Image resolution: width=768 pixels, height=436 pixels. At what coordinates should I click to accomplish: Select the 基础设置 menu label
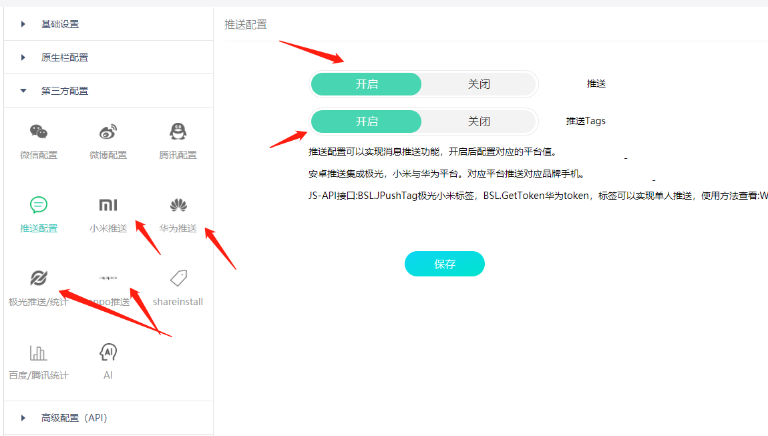(x=59, y=24)
